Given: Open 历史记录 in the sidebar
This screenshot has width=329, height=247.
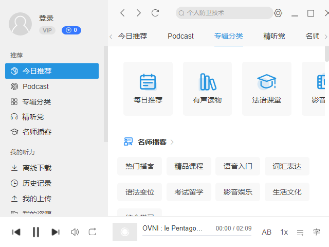Looking at the screenshot, I should [52, 183].
